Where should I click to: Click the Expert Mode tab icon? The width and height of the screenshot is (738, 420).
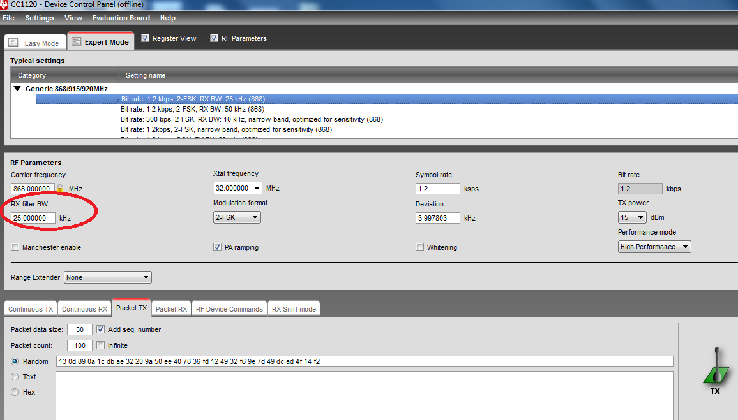(76, 41)
